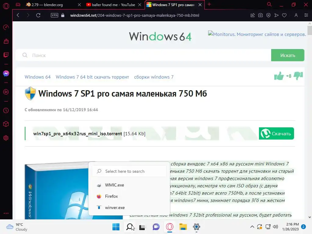Open сборки windows 7 breadcrumb link
This screenshot has height=234, width=312.
coord(154,77)
